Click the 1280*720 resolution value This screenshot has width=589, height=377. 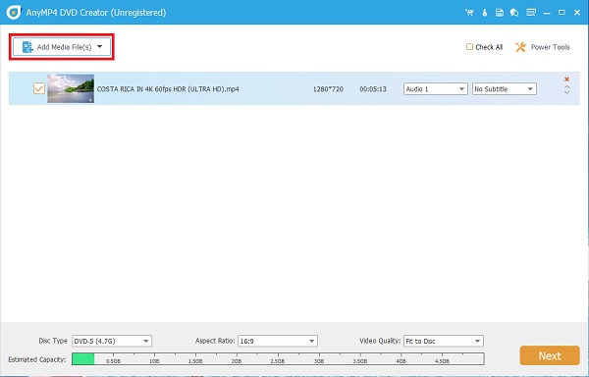pyautogui.click(x=328, y=89)
